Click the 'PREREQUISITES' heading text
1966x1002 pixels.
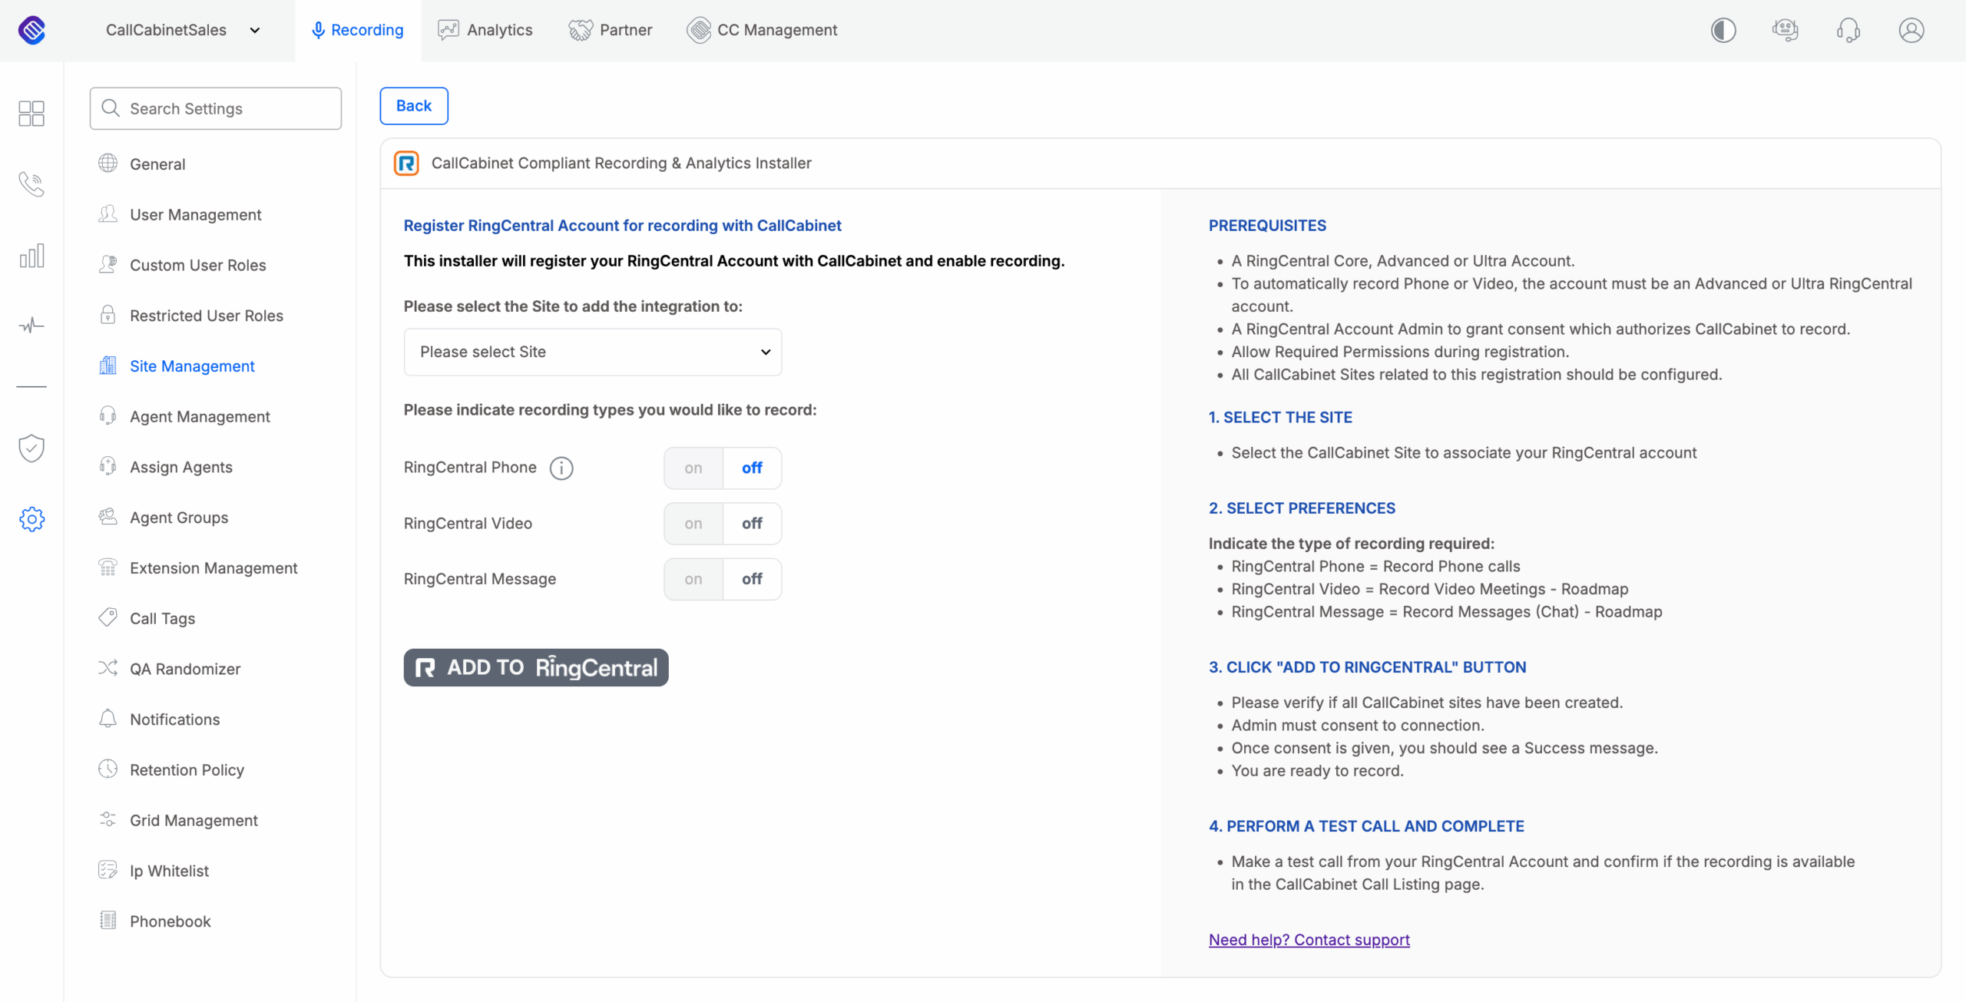coord(1267,225)
